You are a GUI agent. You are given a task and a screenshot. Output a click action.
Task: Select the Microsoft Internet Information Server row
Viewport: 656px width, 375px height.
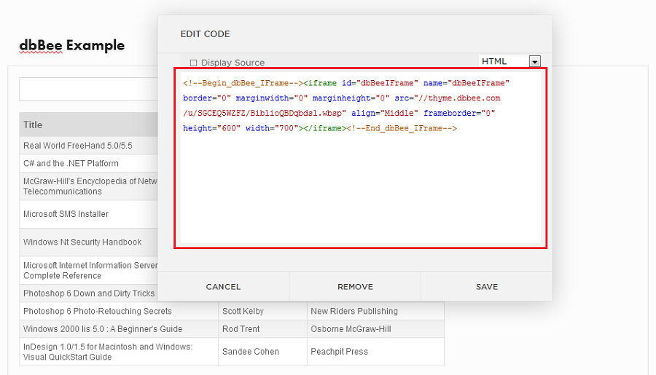pyautogui.click(x=89, y=270)
